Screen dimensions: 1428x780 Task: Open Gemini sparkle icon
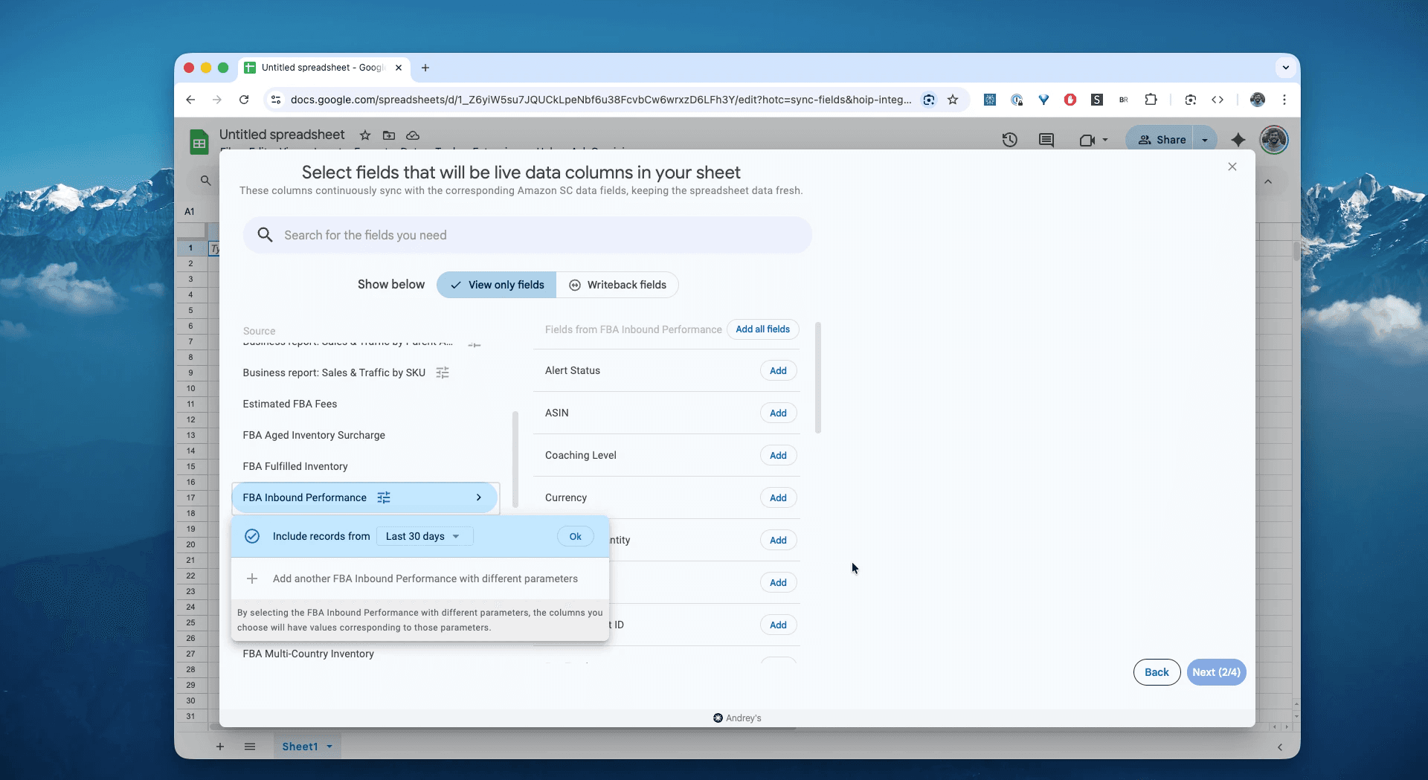1238,140
